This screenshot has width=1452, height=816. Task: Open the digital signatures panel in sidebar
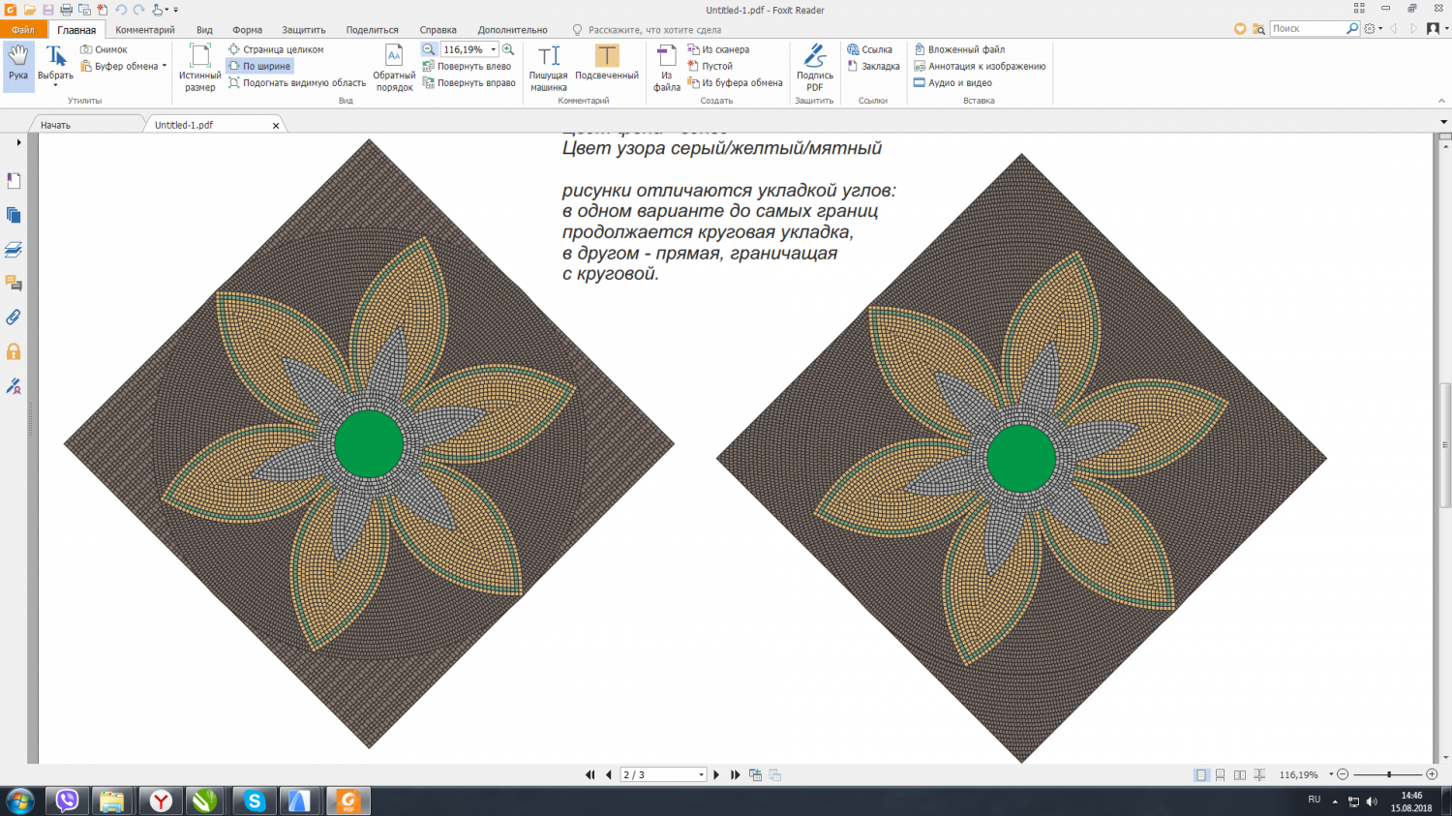coord(14,386)
